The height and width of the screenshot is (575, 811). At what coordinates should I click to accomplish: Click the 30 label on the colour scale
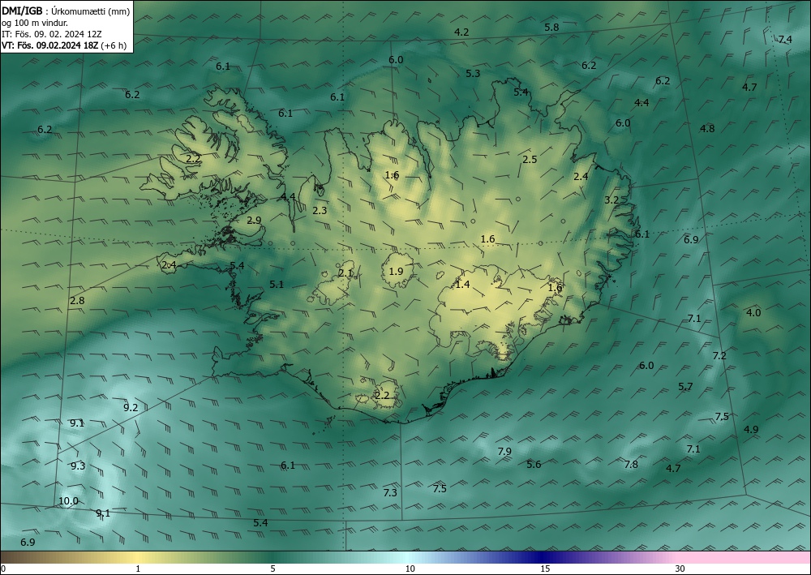point(680,569)
